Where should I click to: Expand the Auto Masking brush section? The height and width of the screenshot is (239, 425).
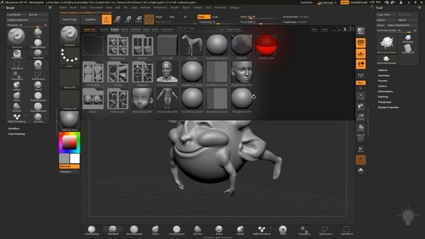point(17,134)
